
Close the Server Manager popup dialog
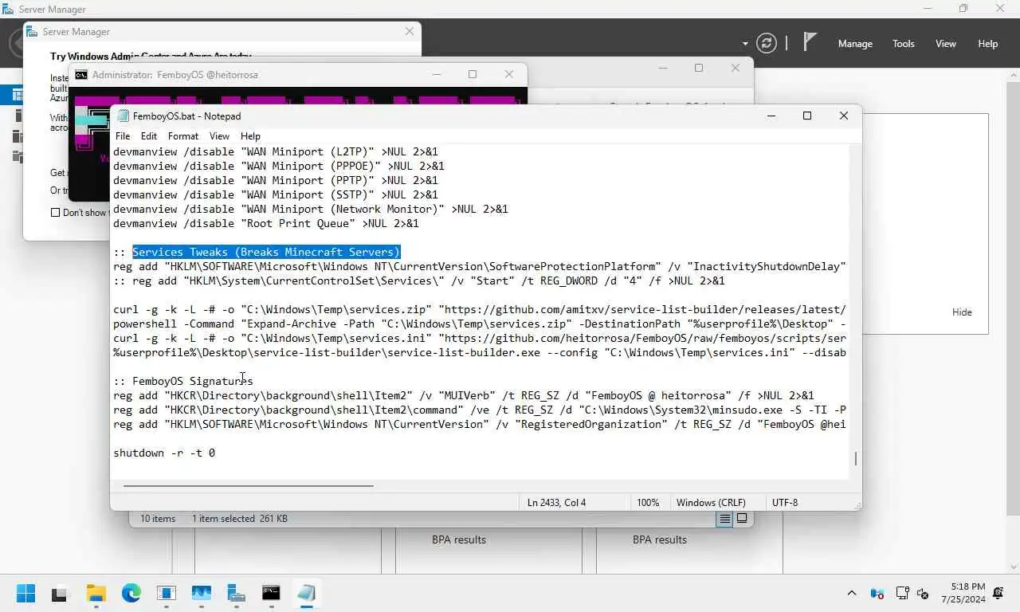tap(410, 31)
